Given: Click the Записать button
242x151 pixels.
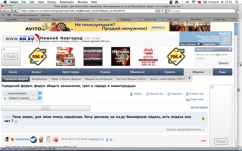Looking at the screenshot, I should [x=224, y=63].
